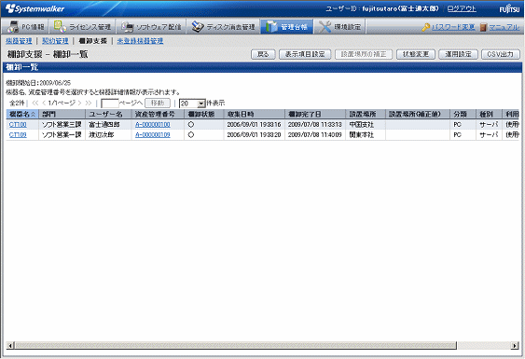Open the マニュアル link
Screen dimensions: 525x359
tap(504, 27)
